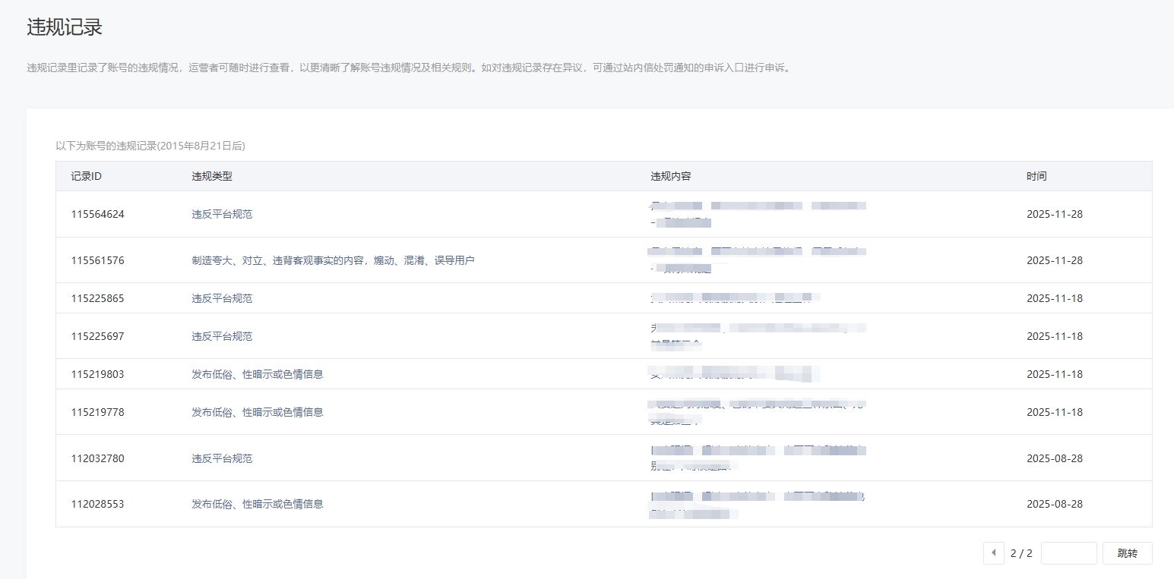Open 发布低俗 link for record 112028553
Viewport: 1174px width, 579px height.
[257, 504]
